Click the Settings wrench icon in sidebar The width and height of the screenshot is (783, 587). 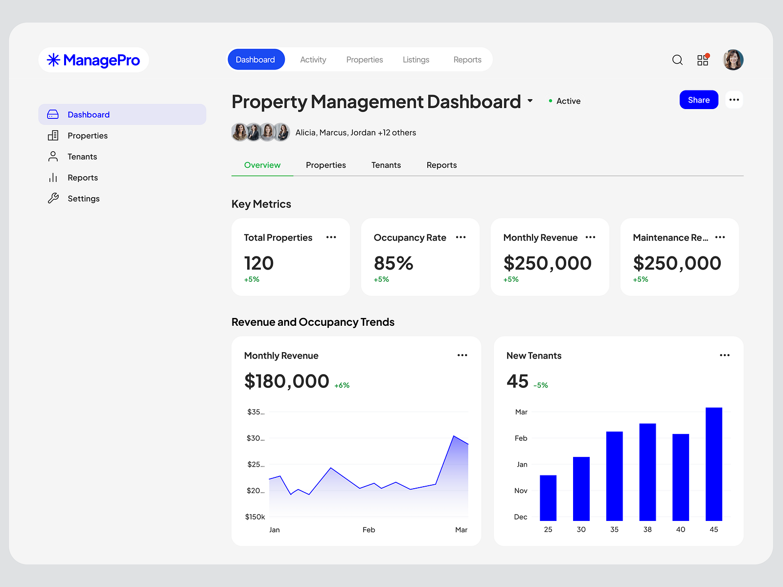(x=52, y=198)
